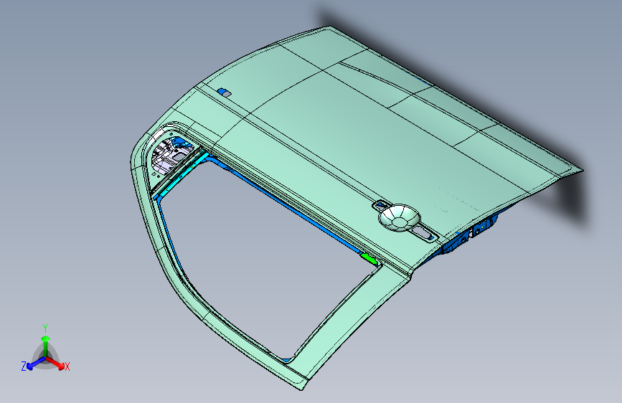Screen dimensions: 622x403
Task: Select the green clip on the window frame
Action: pyautogui.click(x=369, y=258)
